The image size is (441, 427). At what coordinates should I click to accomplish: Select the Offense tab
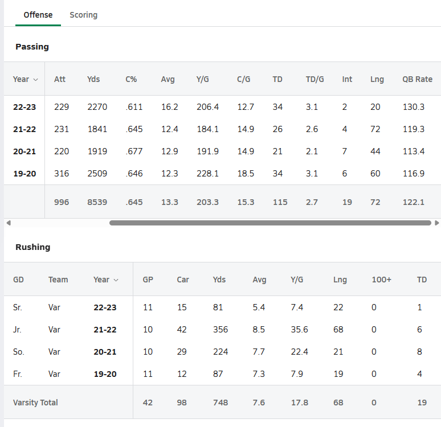(x=38, y=15)
